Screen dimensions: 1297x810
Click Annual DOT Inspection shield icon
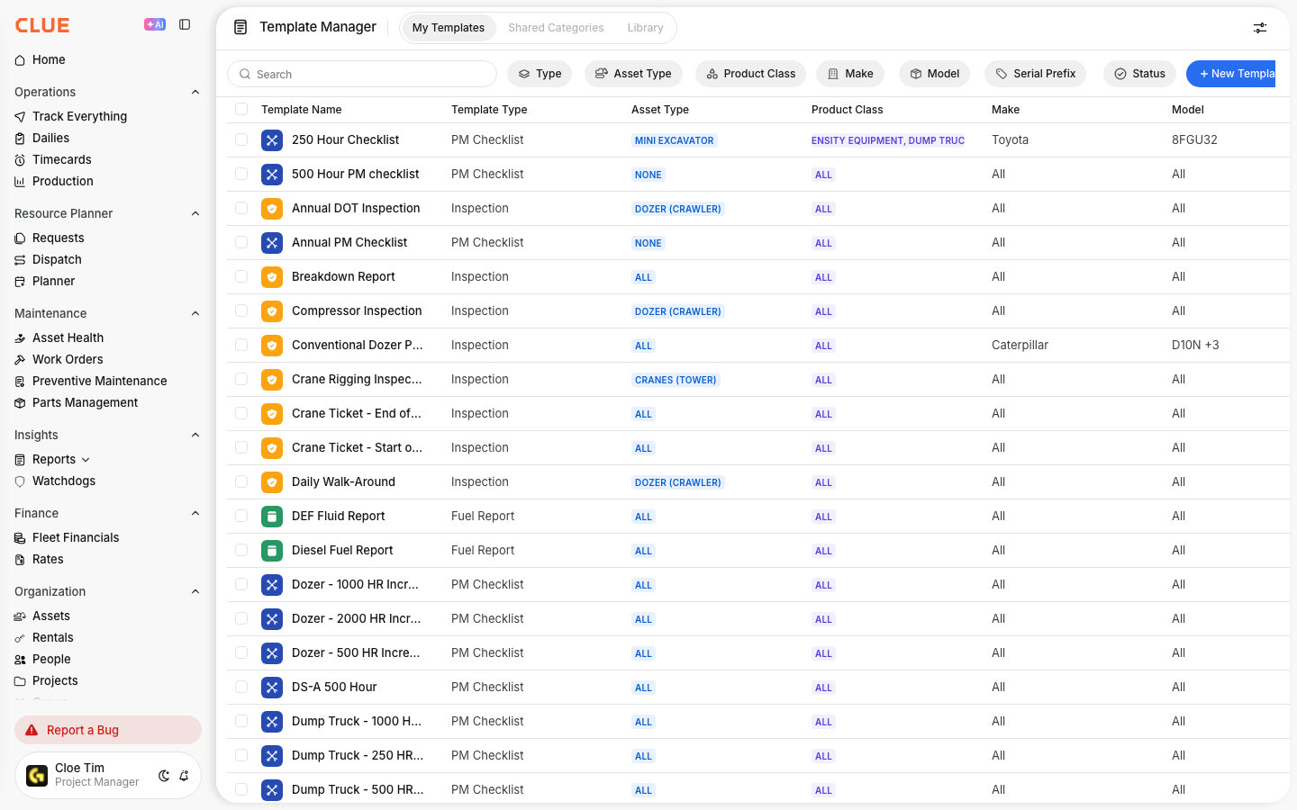tap(272, 209)
